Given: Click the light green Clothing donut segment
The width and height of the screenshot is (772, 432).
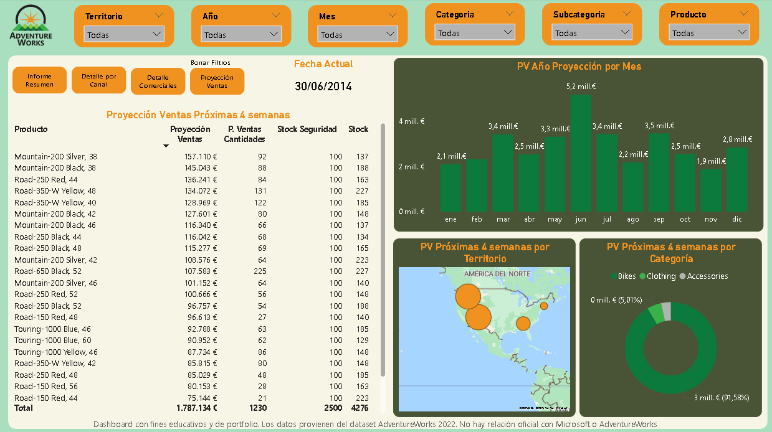Looking at the screenshot, I should click(655, 312).
